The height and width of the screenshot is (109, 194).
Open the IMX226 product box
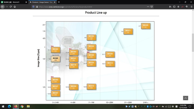click(110, 54)
